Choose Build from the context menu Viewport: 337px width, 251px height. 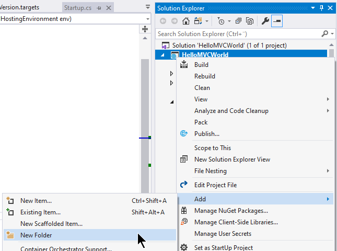[255, 64]
